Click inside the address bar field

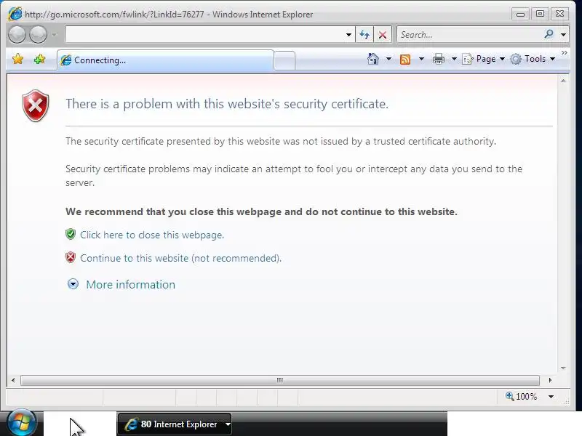[x=204, y=34]
